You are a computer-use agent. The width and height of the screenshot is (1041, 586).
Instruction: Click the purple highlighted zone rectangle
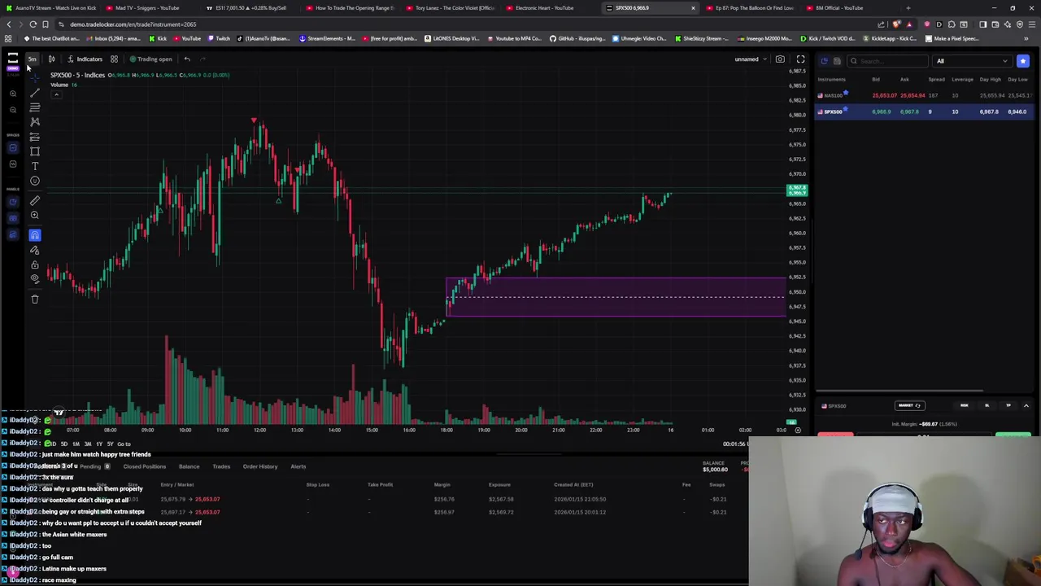pyautogui.click(x=616, y=297)
